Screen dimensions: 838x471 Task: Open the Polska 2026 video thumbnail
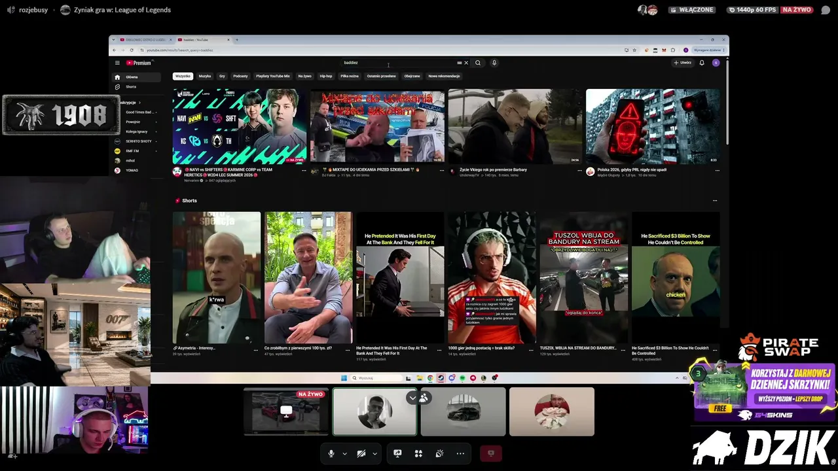[653, 126]
